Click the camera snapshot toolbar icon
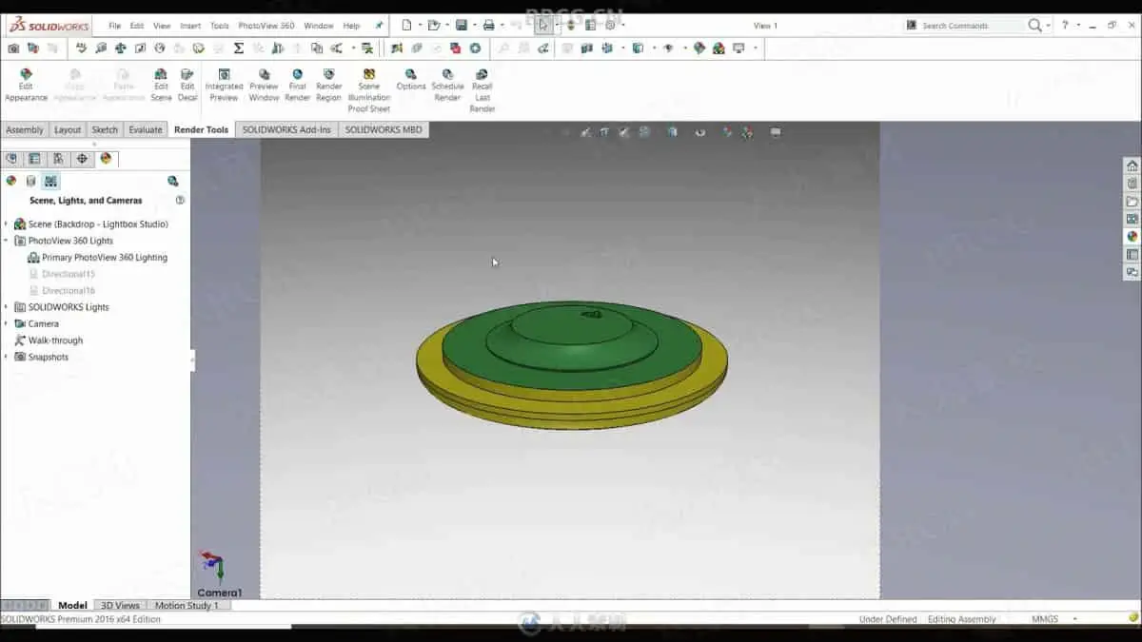This screenshot has width=1142, height=642. tap(13, 48)
